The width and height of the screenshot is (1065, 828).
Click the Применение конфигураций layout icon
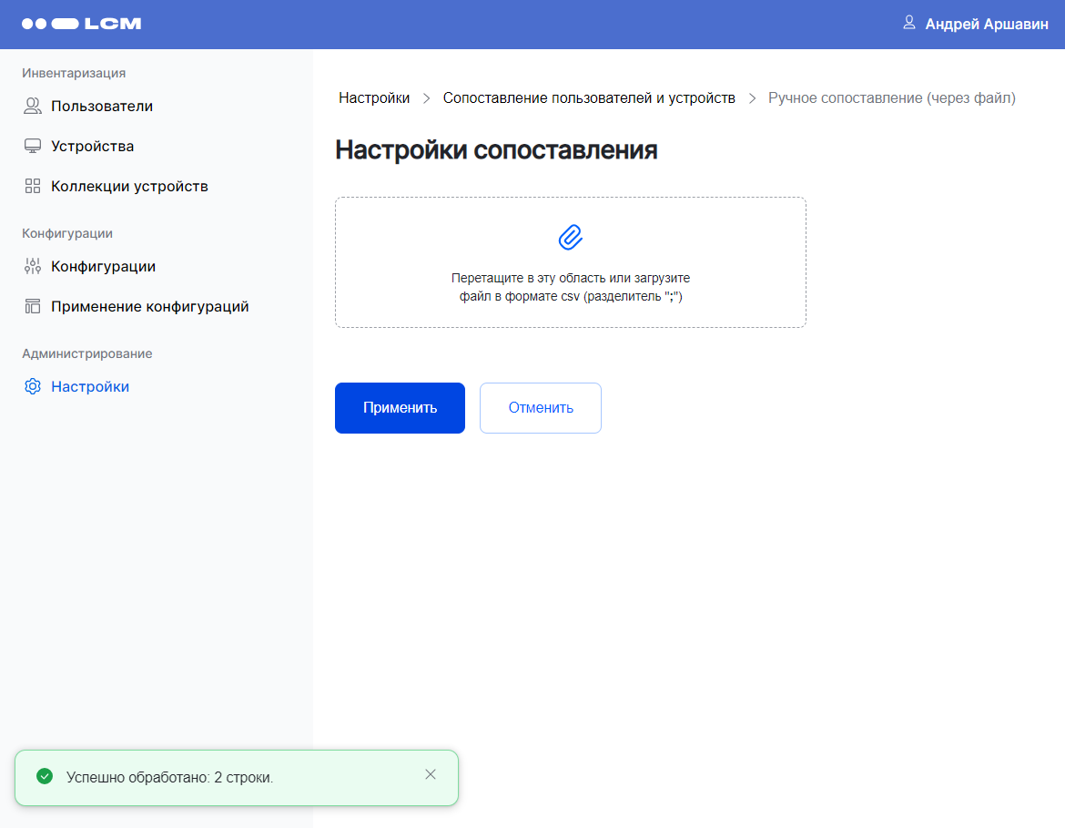[33, 307]
